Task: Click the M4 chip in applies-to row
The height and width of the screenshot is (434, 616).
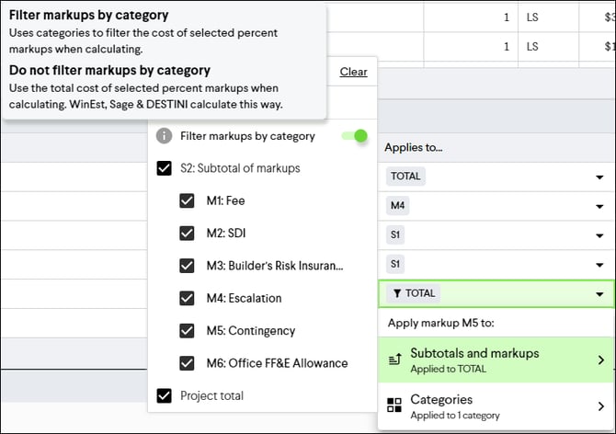Action: pos(397,205)
